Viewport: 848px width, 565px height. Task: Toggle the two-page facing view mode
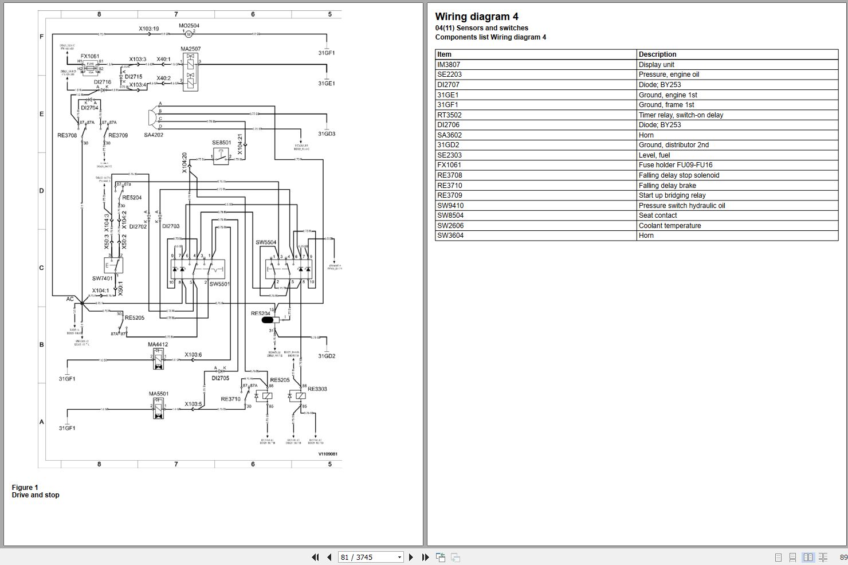808,556
